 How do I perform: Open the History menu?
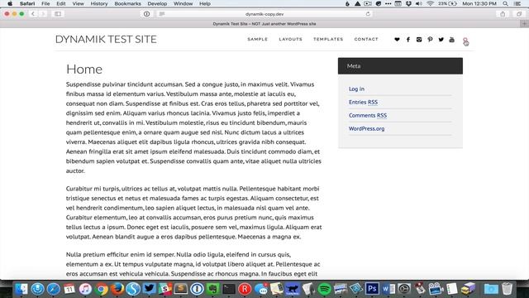[99, 3]
